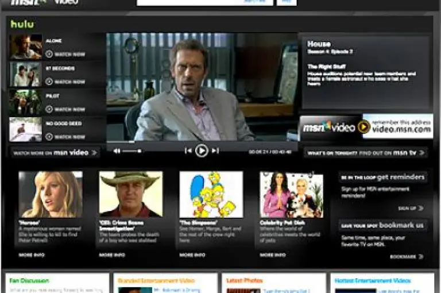Screen dimensions: 441x293
Task: Mute the video using the speaker icon
Action: 117,151
